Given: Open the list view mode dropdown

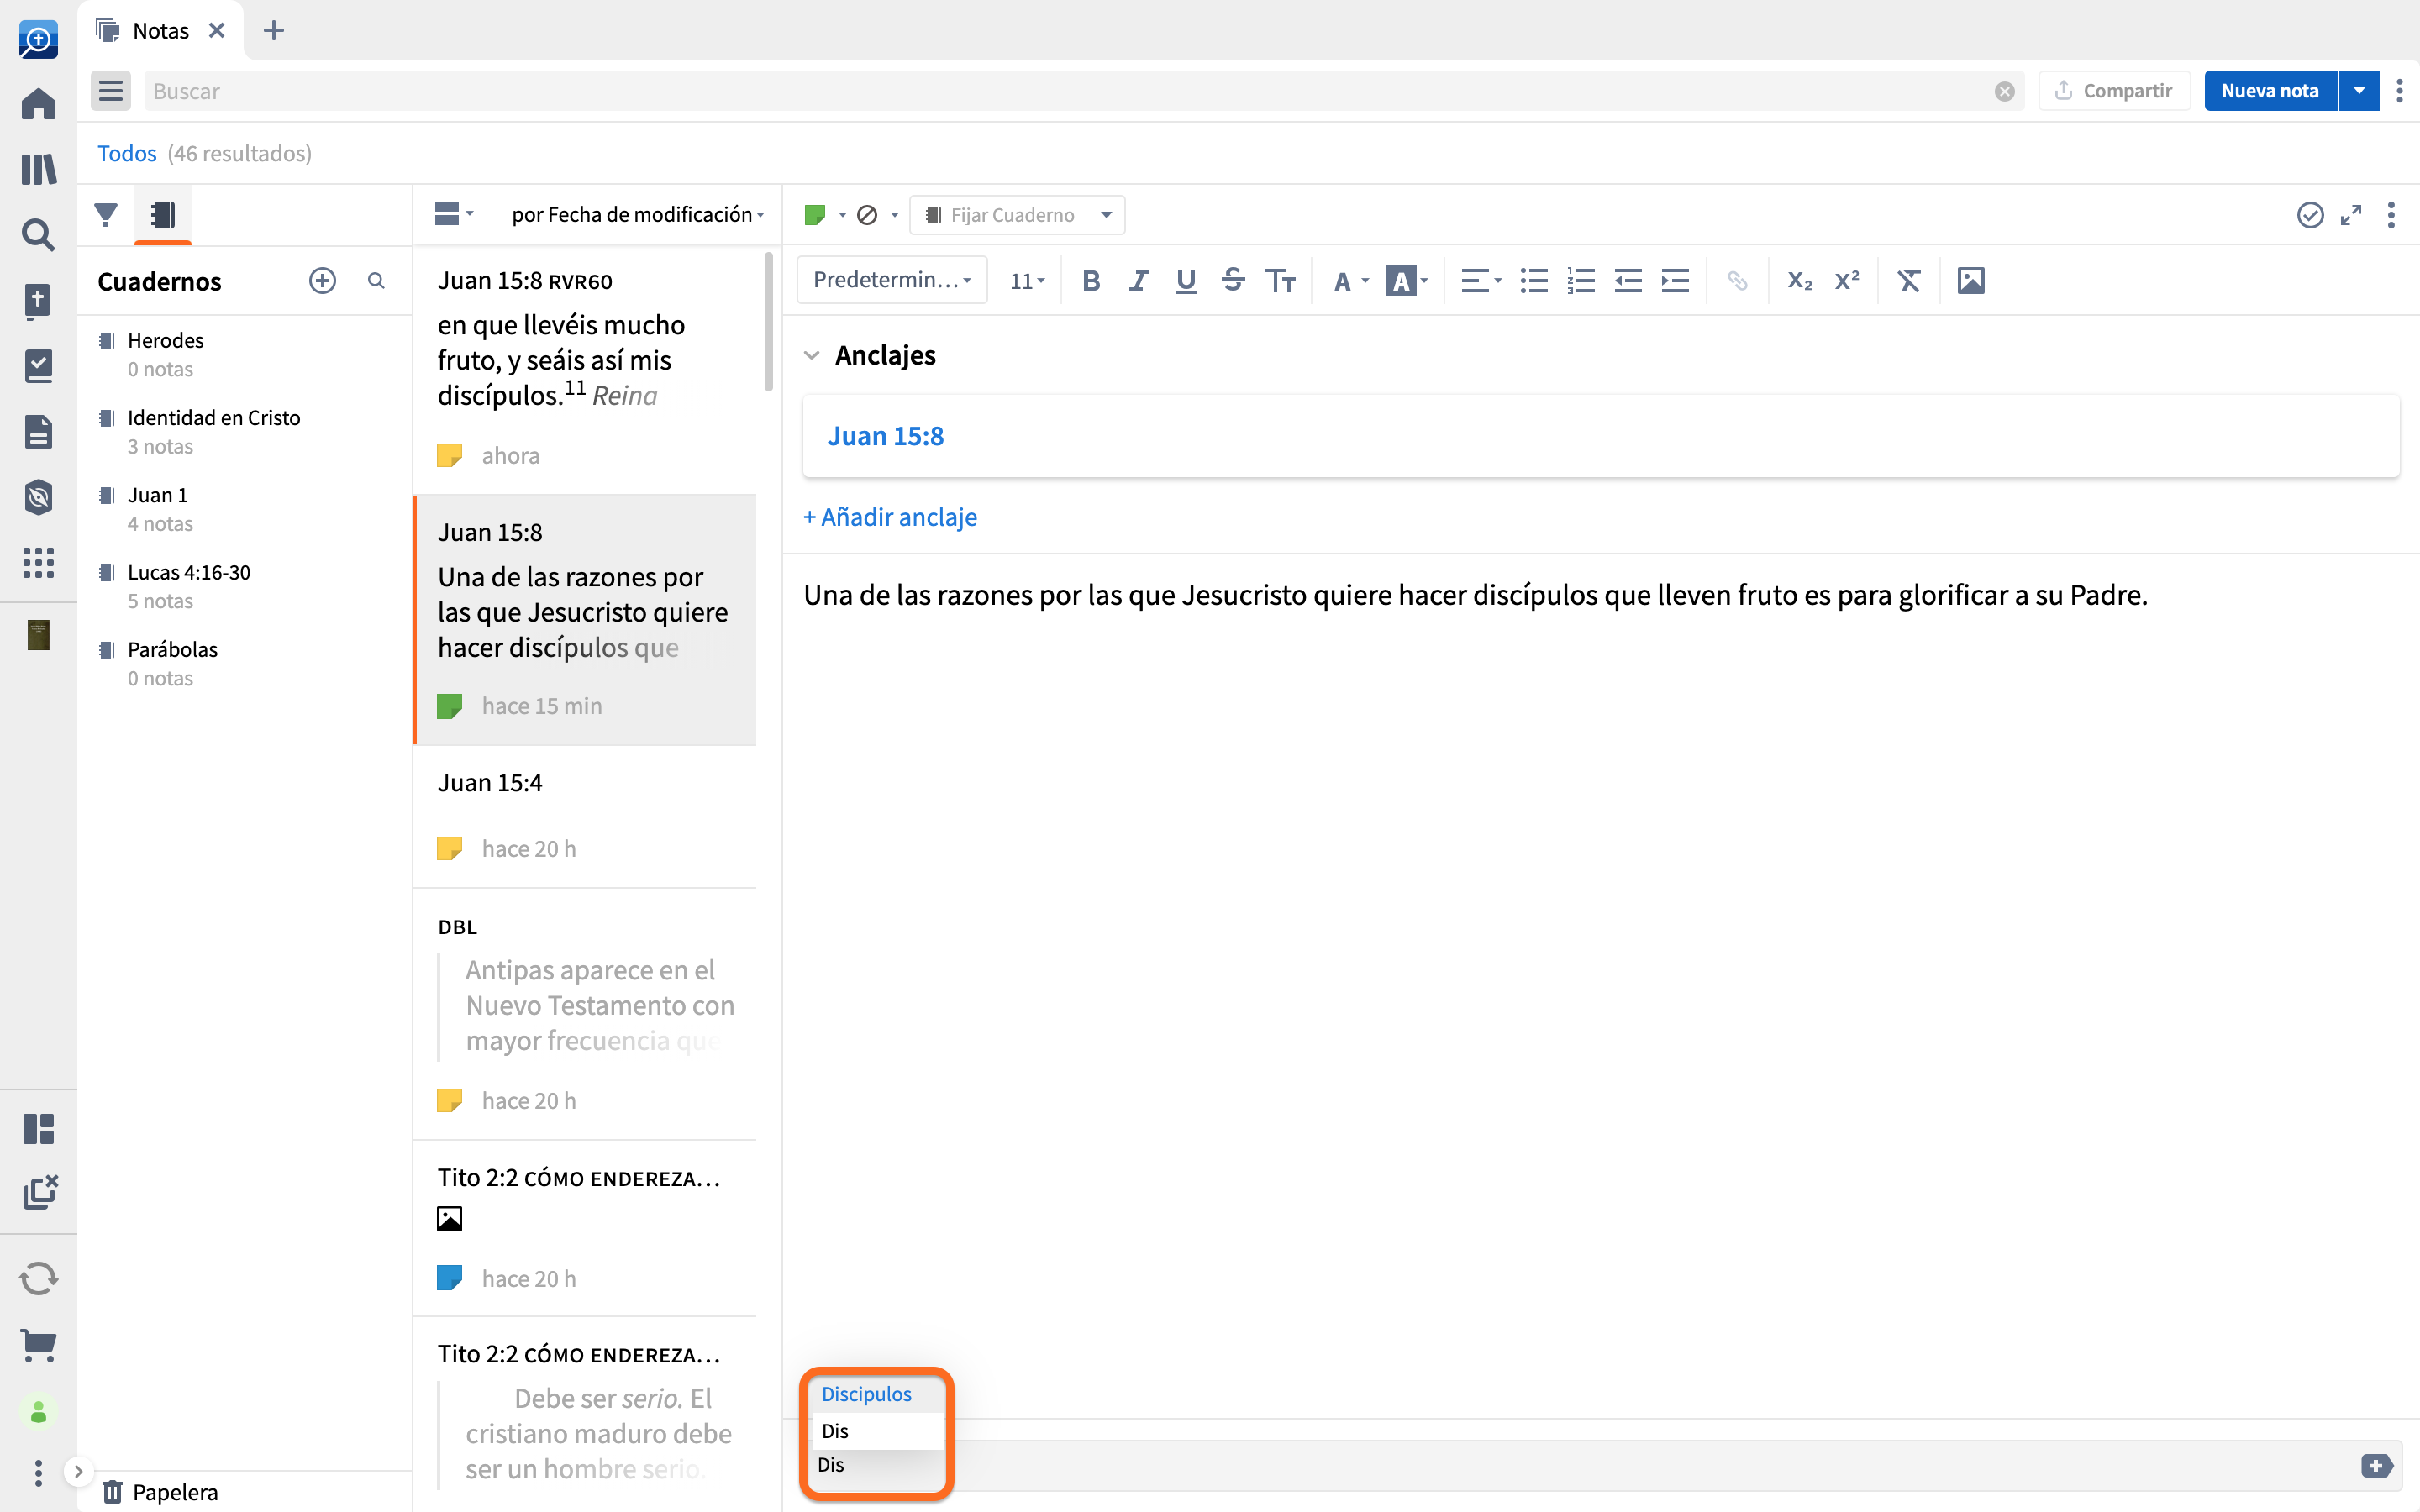Looking at the screenshot, I should [x=454, y=214].
